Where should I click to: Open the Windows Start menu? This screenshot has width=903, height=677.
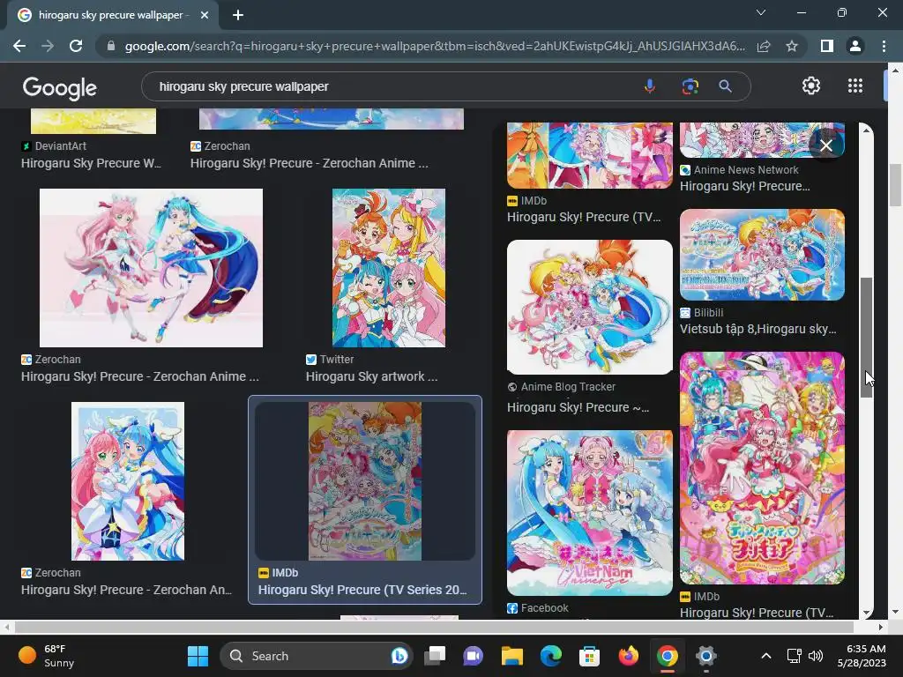pos(198,656)
